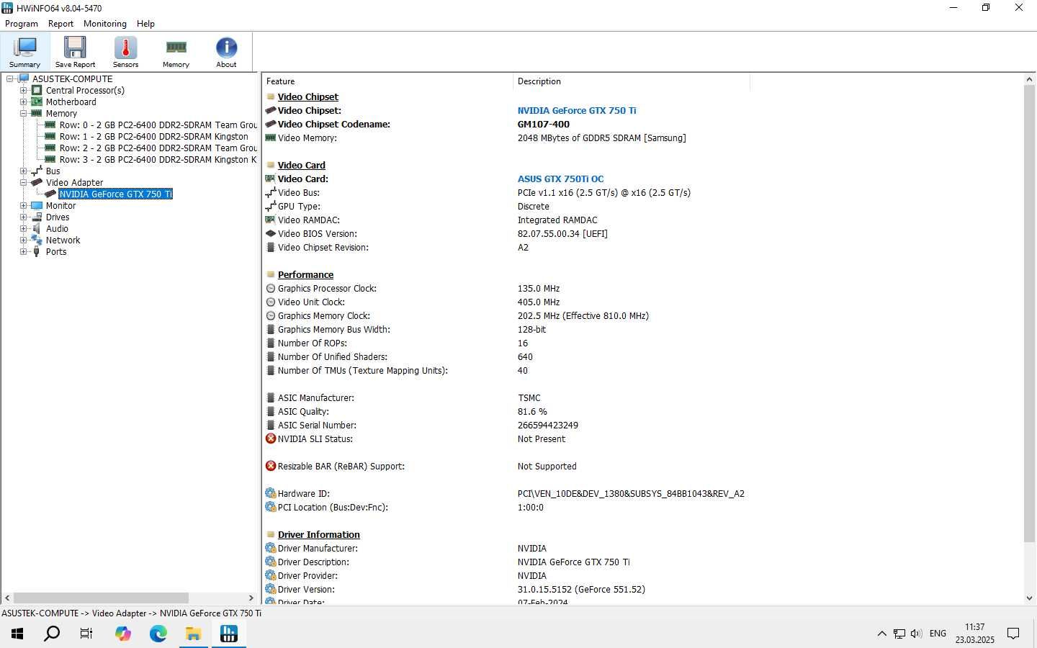1037x648 pixels.
Task: Select the Audio speaker icon in tree
Action: [x=37, y=229]
